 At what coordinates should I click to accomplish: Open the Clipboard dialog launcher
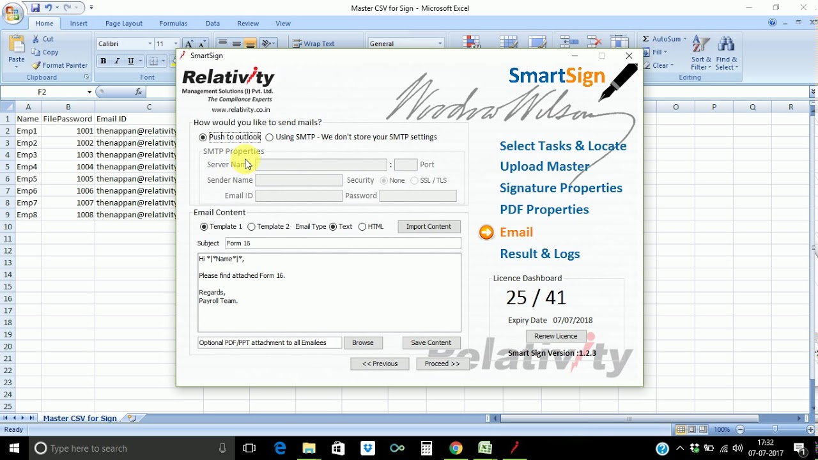pyautogui.click(x=87, y=77)
